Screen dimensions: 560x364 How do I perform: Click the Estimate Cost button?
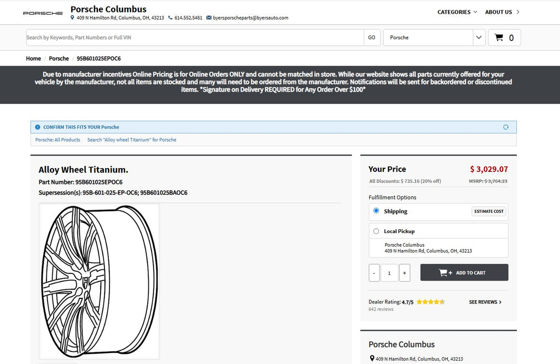tap(489, 211)
